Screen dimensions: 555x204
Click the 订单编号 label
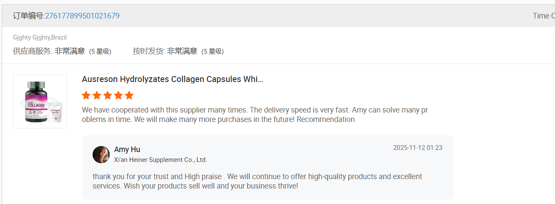[28, 16]
